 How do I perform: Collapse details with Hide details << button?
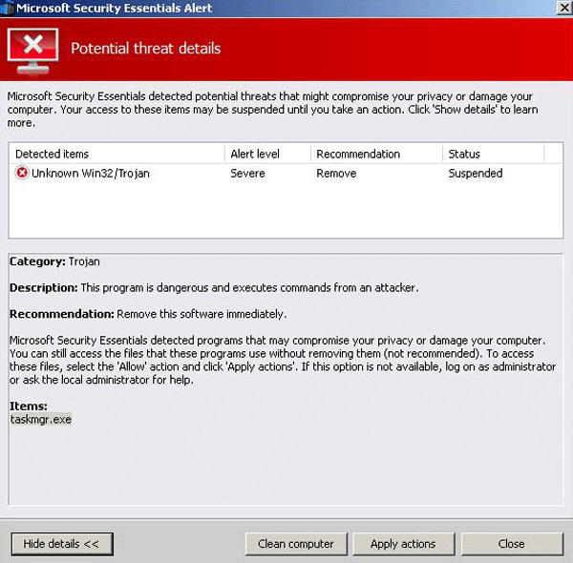click(x=61, y=544)
